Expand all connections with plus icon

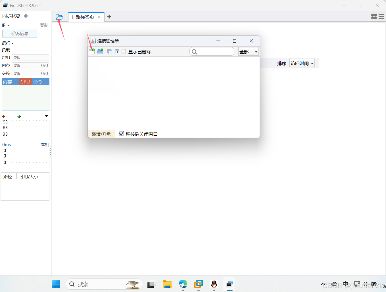click(x=117, y=52)
